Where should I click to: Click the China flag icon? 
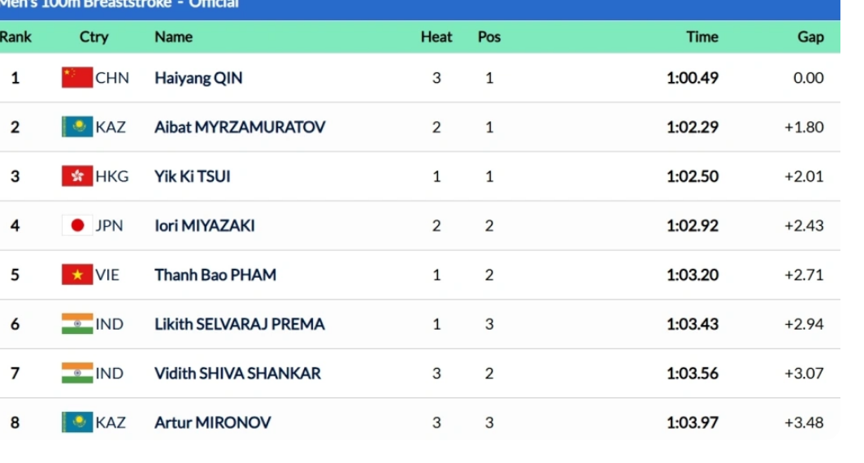[x=77, y=78]
